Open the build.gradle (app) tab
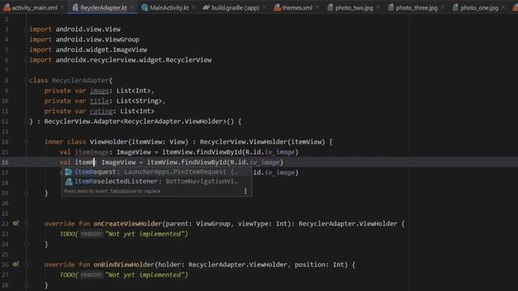This screenshot has width=518, height=291. point(235,7)
